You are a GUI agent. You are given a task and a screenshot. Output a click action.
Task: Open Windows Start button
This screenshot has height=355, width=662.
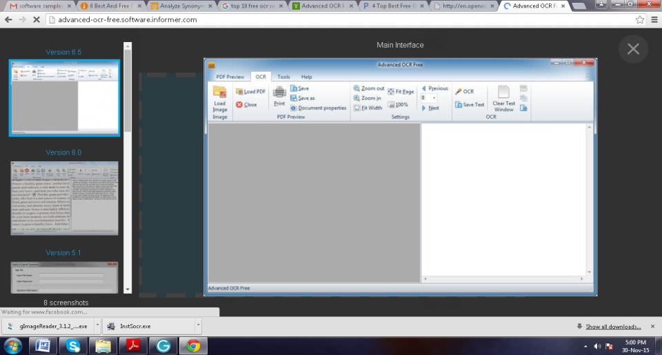[x=12, y=346]
